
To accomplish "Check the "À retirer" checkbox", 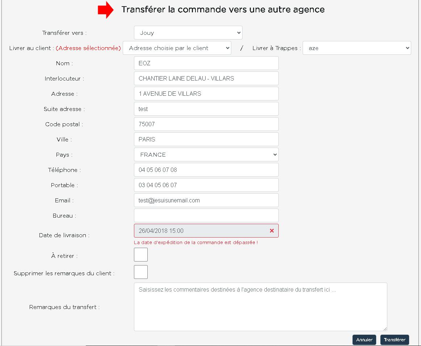I will [140, 254].
